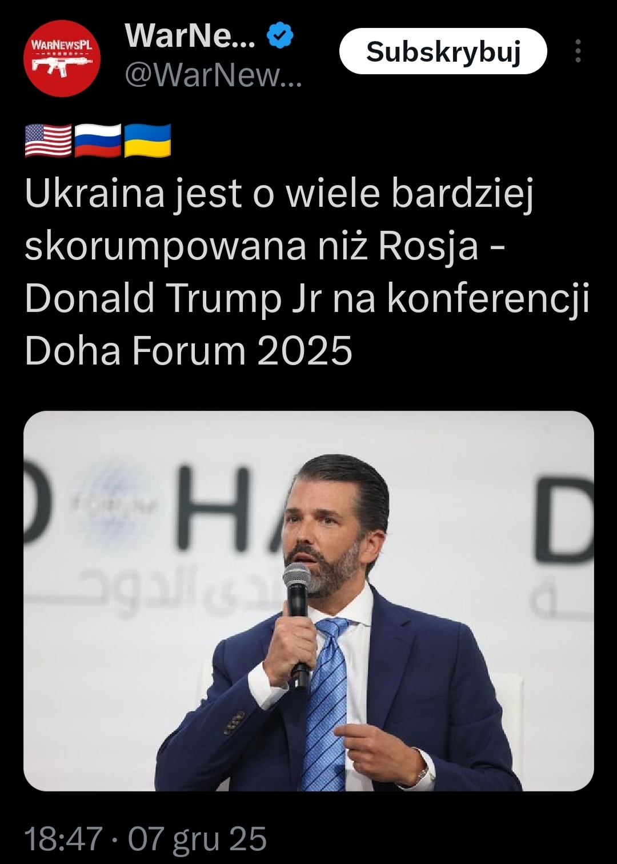Click the Russian flag emoji
Image resolution: width=617 pixels, height=864 pixels.
[98, 141]
